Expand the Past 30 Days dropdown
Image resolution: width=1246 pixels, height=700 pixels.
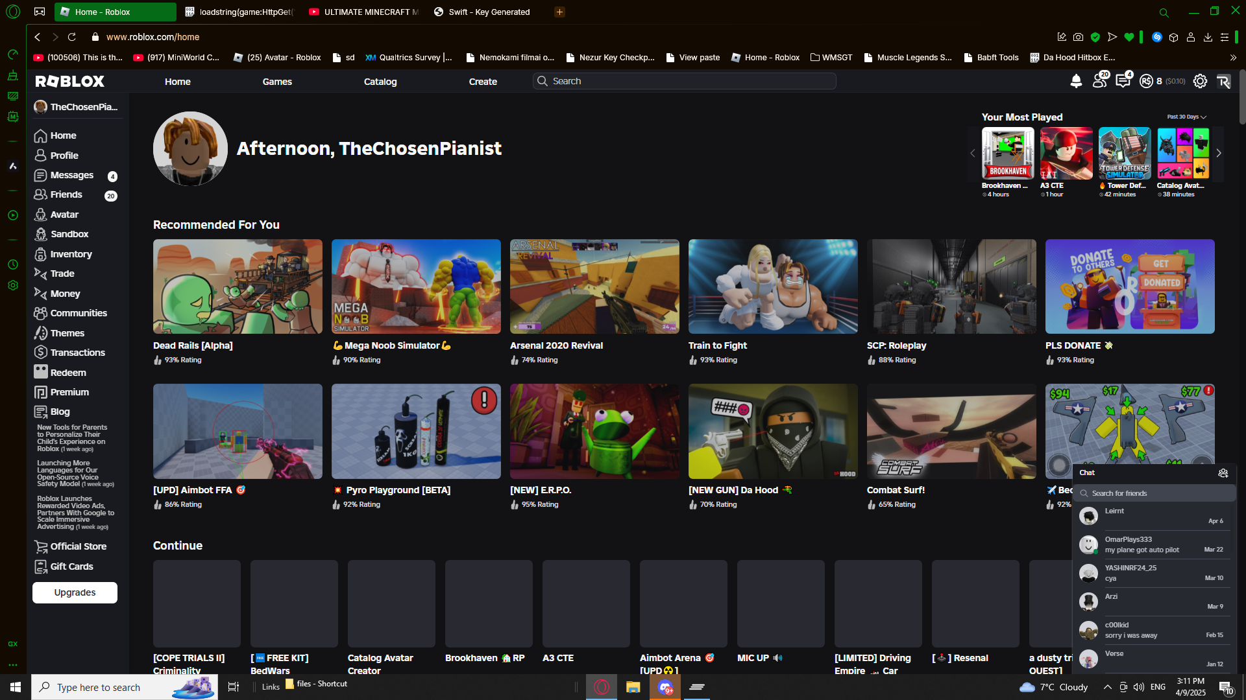(1186, 117)
